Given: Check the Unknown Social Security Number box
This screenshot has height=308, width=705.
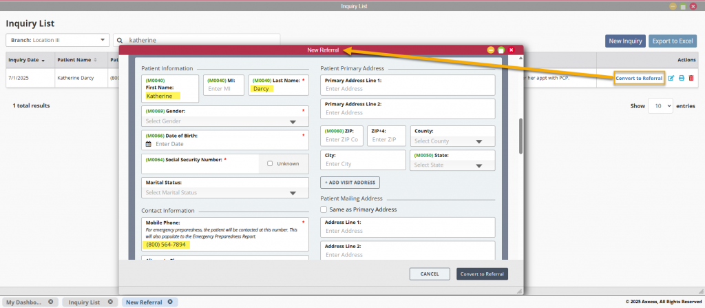Looking at the screenshot, I should [270, 163].
